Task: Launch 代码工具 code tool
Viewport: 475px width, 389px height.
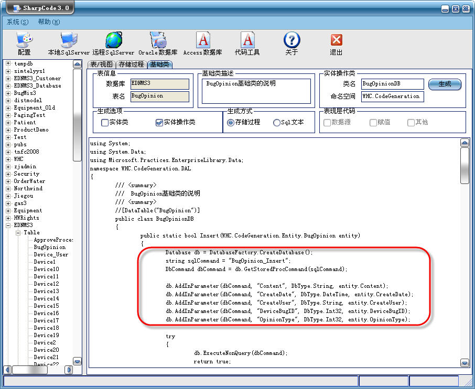Action: 247,44
